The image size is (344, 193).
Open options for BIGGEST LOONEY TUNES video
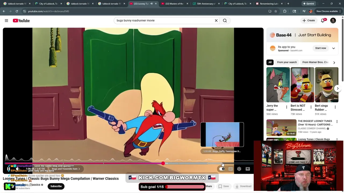point(337,122)
